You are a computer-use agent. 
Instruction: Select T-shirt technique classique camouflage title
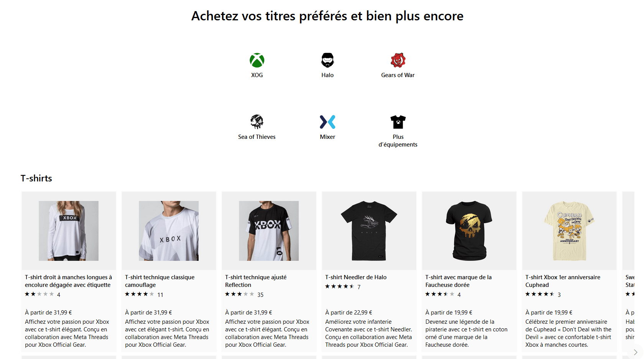pyautogui.click(x=160, y=281)
